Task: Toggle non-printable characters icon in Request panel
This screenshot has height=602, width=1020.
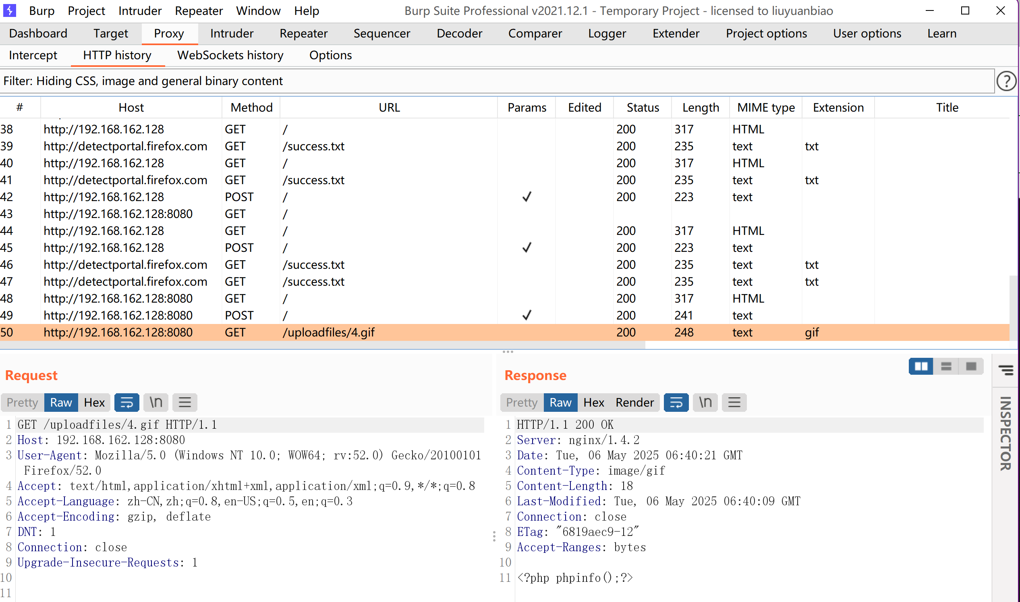Action: pyautogui.click(x=156, y=403)
